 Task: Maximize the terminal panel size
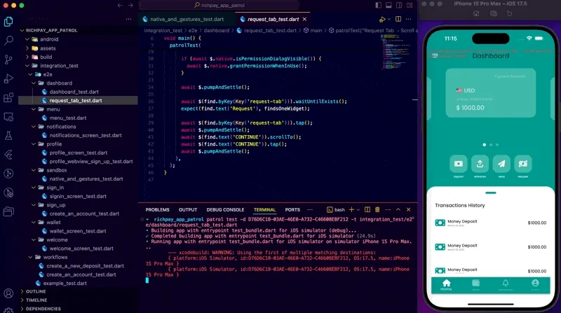coord(398,210)
